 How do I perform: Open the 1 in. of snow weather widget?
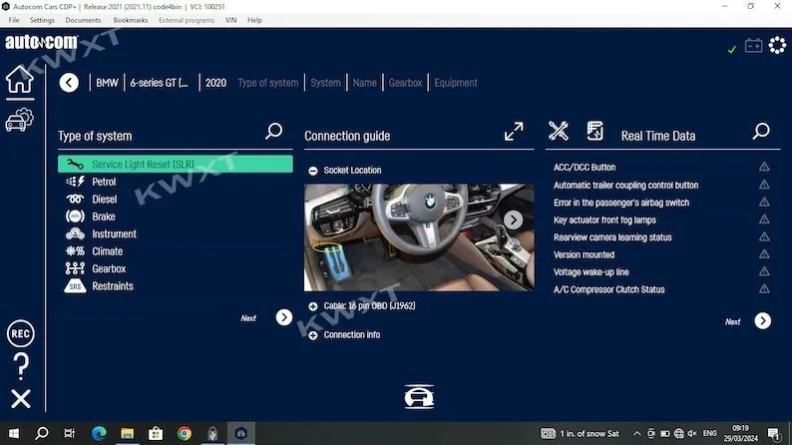coord(580,433)
